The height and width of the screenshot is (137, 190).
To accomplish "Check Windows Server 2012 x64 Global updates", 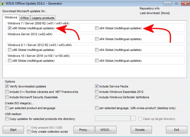I will (x=97, y=39).
